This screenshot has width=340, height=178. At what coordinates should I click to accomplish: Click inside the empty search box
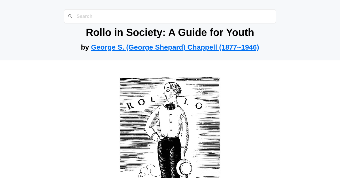point(170,16)
